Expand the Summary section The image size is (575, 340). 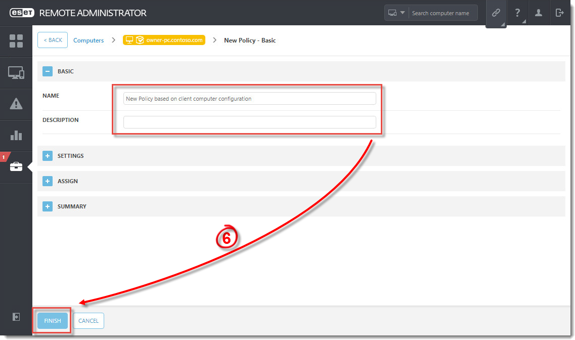tap(48, 206)
